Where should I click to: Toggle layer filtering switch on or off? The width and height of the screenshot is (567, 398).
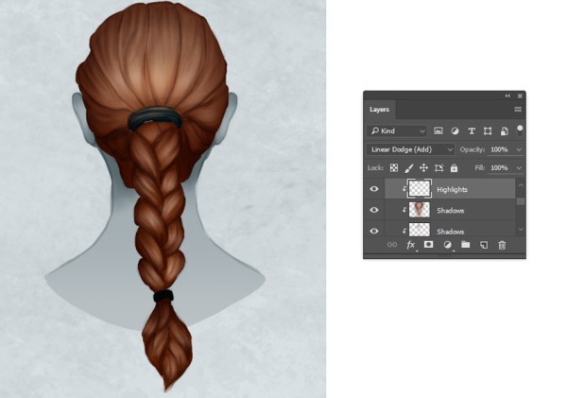pyautogui.click(x=520, y=130)
